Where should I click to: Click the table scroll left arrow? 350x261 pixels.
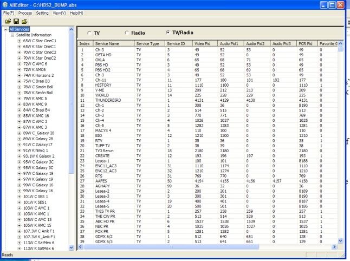tap(81, 247)
